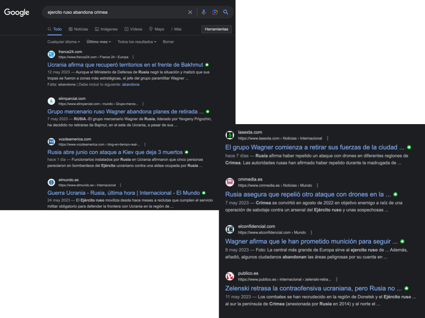Open Google Lens image search icon

coord(215,12)
